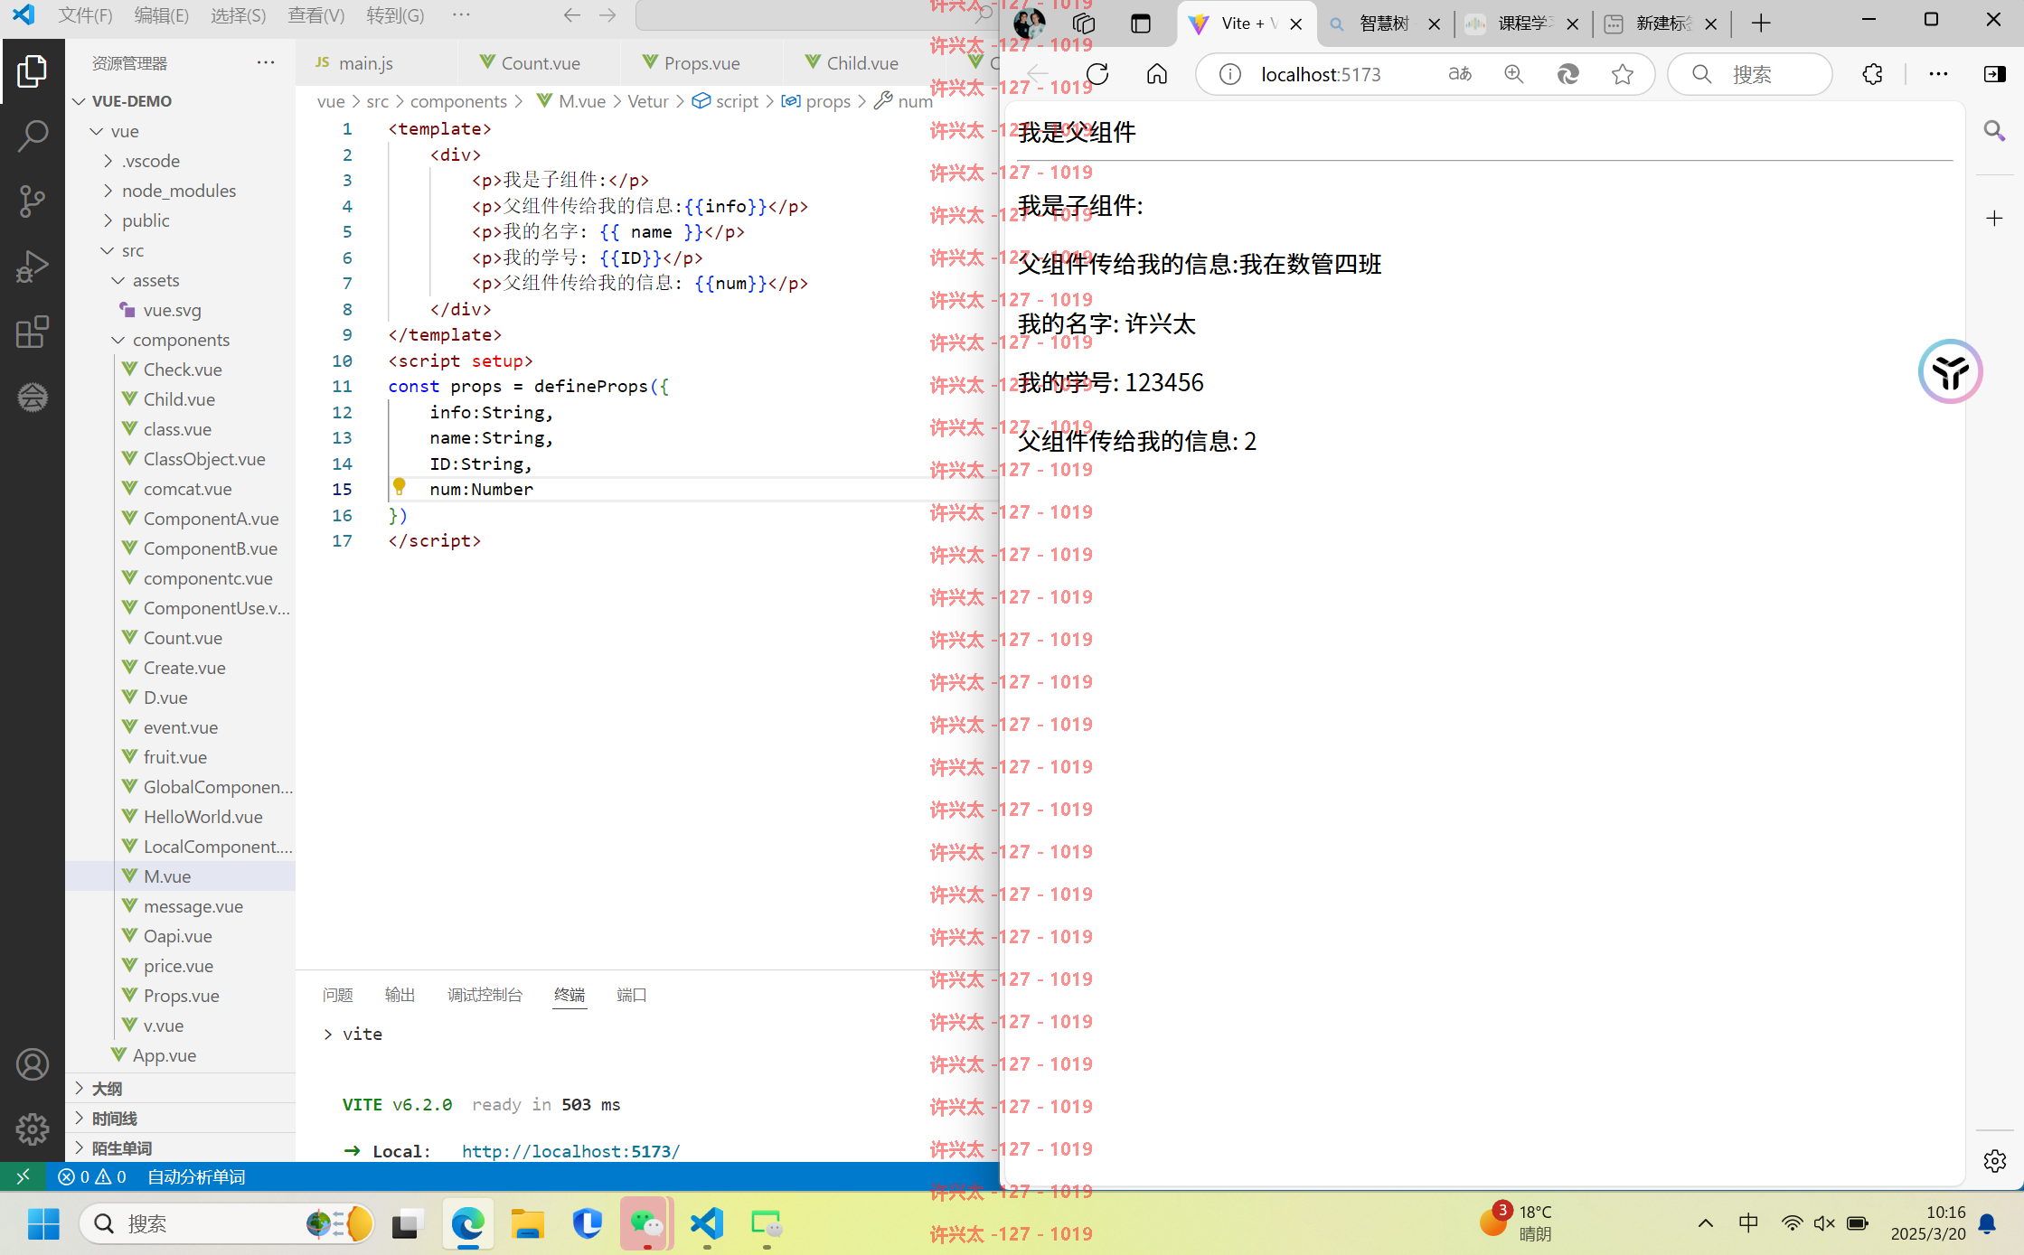
Task: Open WeChat from the Windows taskbar
Action: tap(646, 1223)
